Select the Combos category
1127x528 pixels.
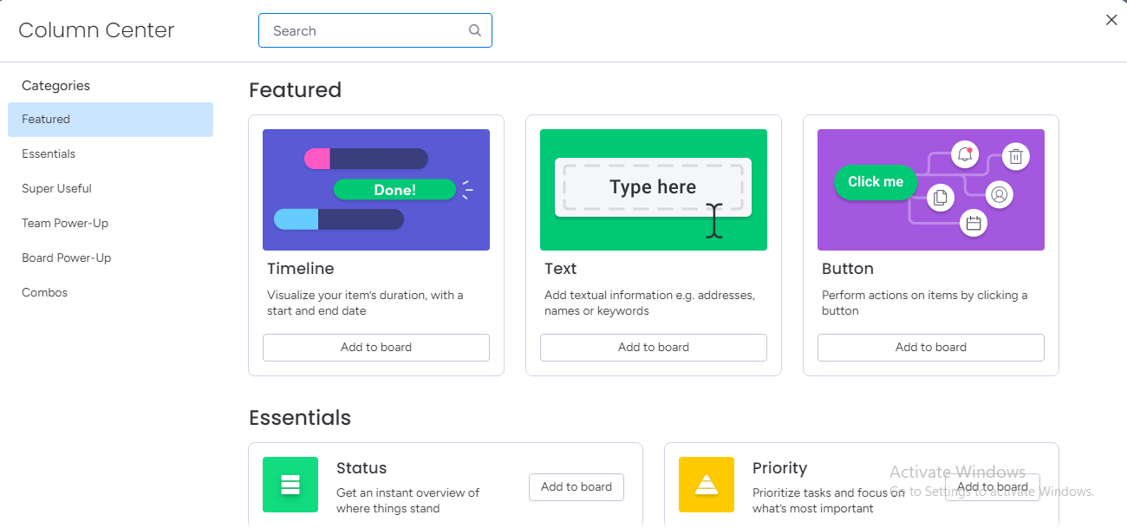110,293
